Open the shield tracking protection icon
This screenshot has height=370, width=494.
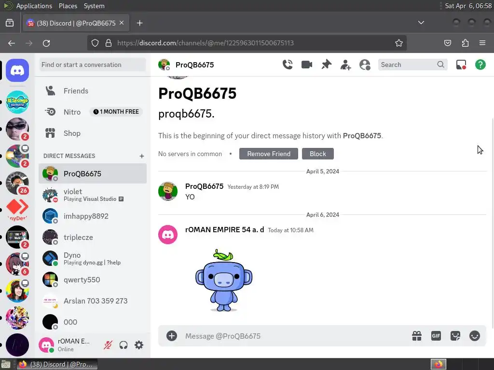pyautogui.click(x=95, y=43)
